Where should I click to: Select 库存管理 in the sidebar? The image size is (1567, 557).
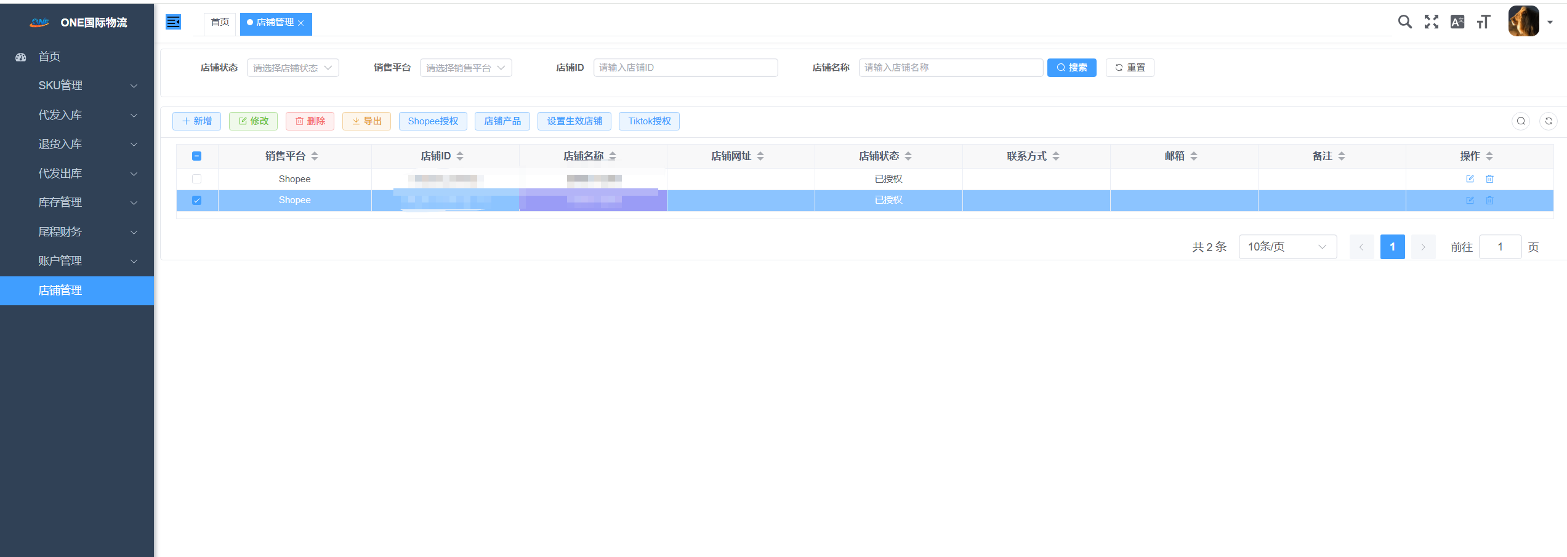[60, 202]
